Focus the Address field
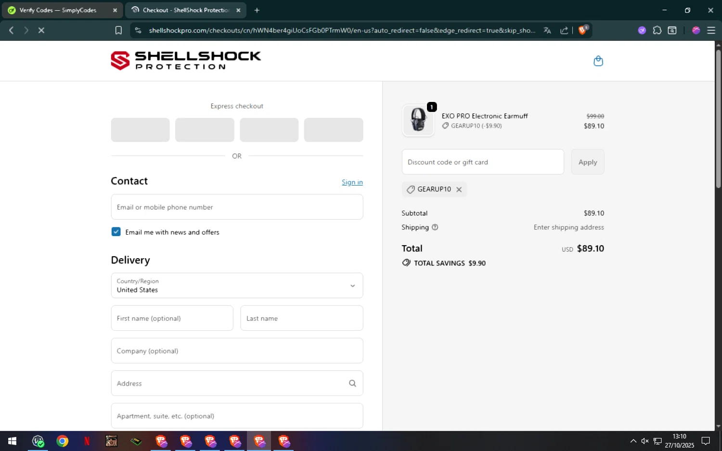This screenshot has height=451, width=722. [x=237, y=383]
